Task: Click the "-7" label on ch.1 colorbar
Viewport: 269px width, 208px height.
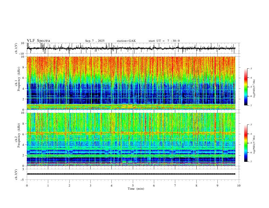Action: 251,105
